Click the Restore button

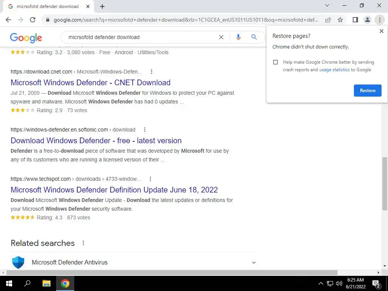click(368, 91)
